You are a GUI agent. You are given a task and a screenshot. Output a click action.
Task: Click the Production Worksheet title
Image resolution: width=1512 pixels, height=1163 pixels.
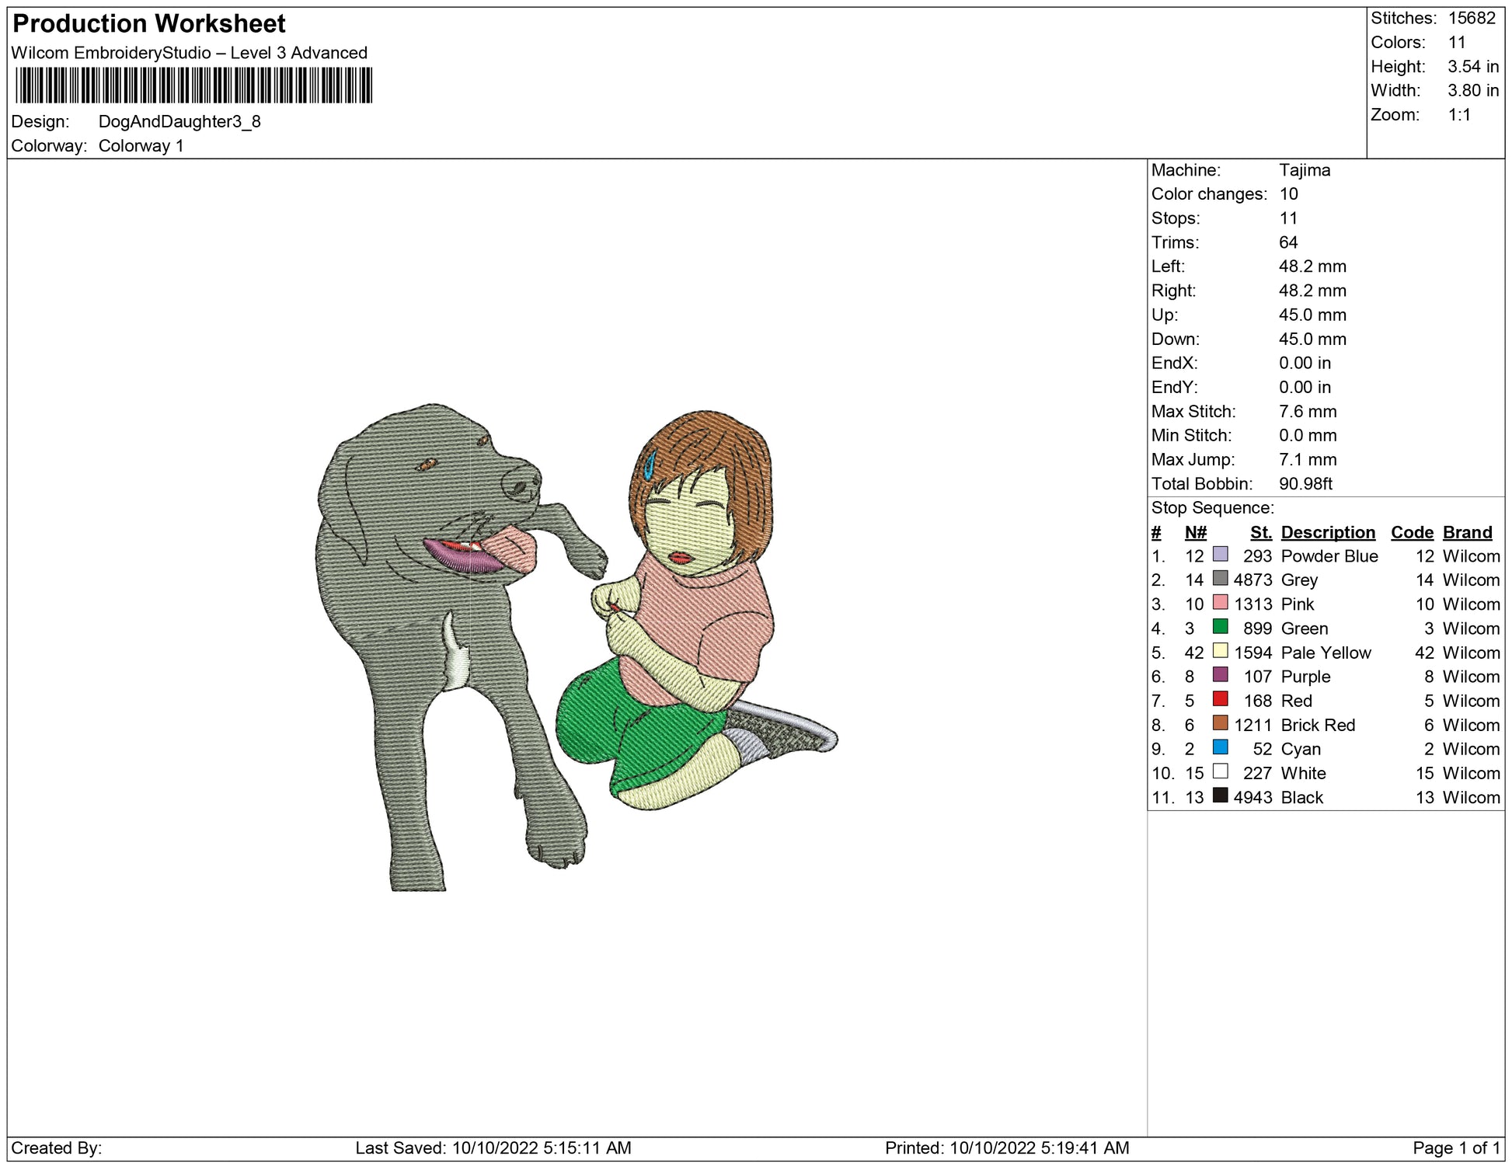point(149,24)
